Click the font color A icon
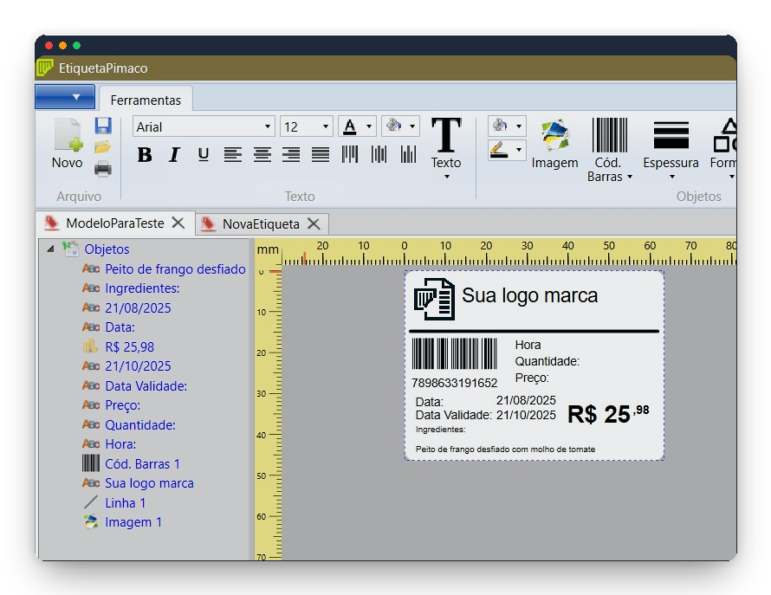 click(x=350, y=126)
